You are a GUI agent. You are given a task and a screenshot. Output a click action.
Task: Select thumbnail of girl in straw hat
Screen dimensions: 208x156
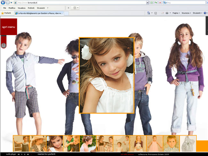tap(38, 144)
